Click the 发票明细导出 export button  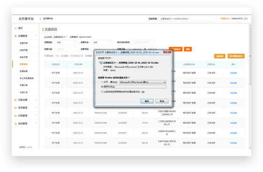click(x=236, y=56)
